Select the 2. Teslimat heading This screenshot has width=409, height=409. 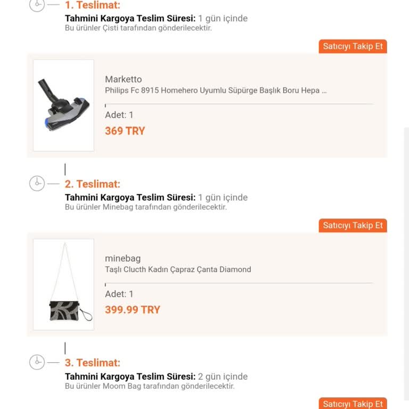93,184
